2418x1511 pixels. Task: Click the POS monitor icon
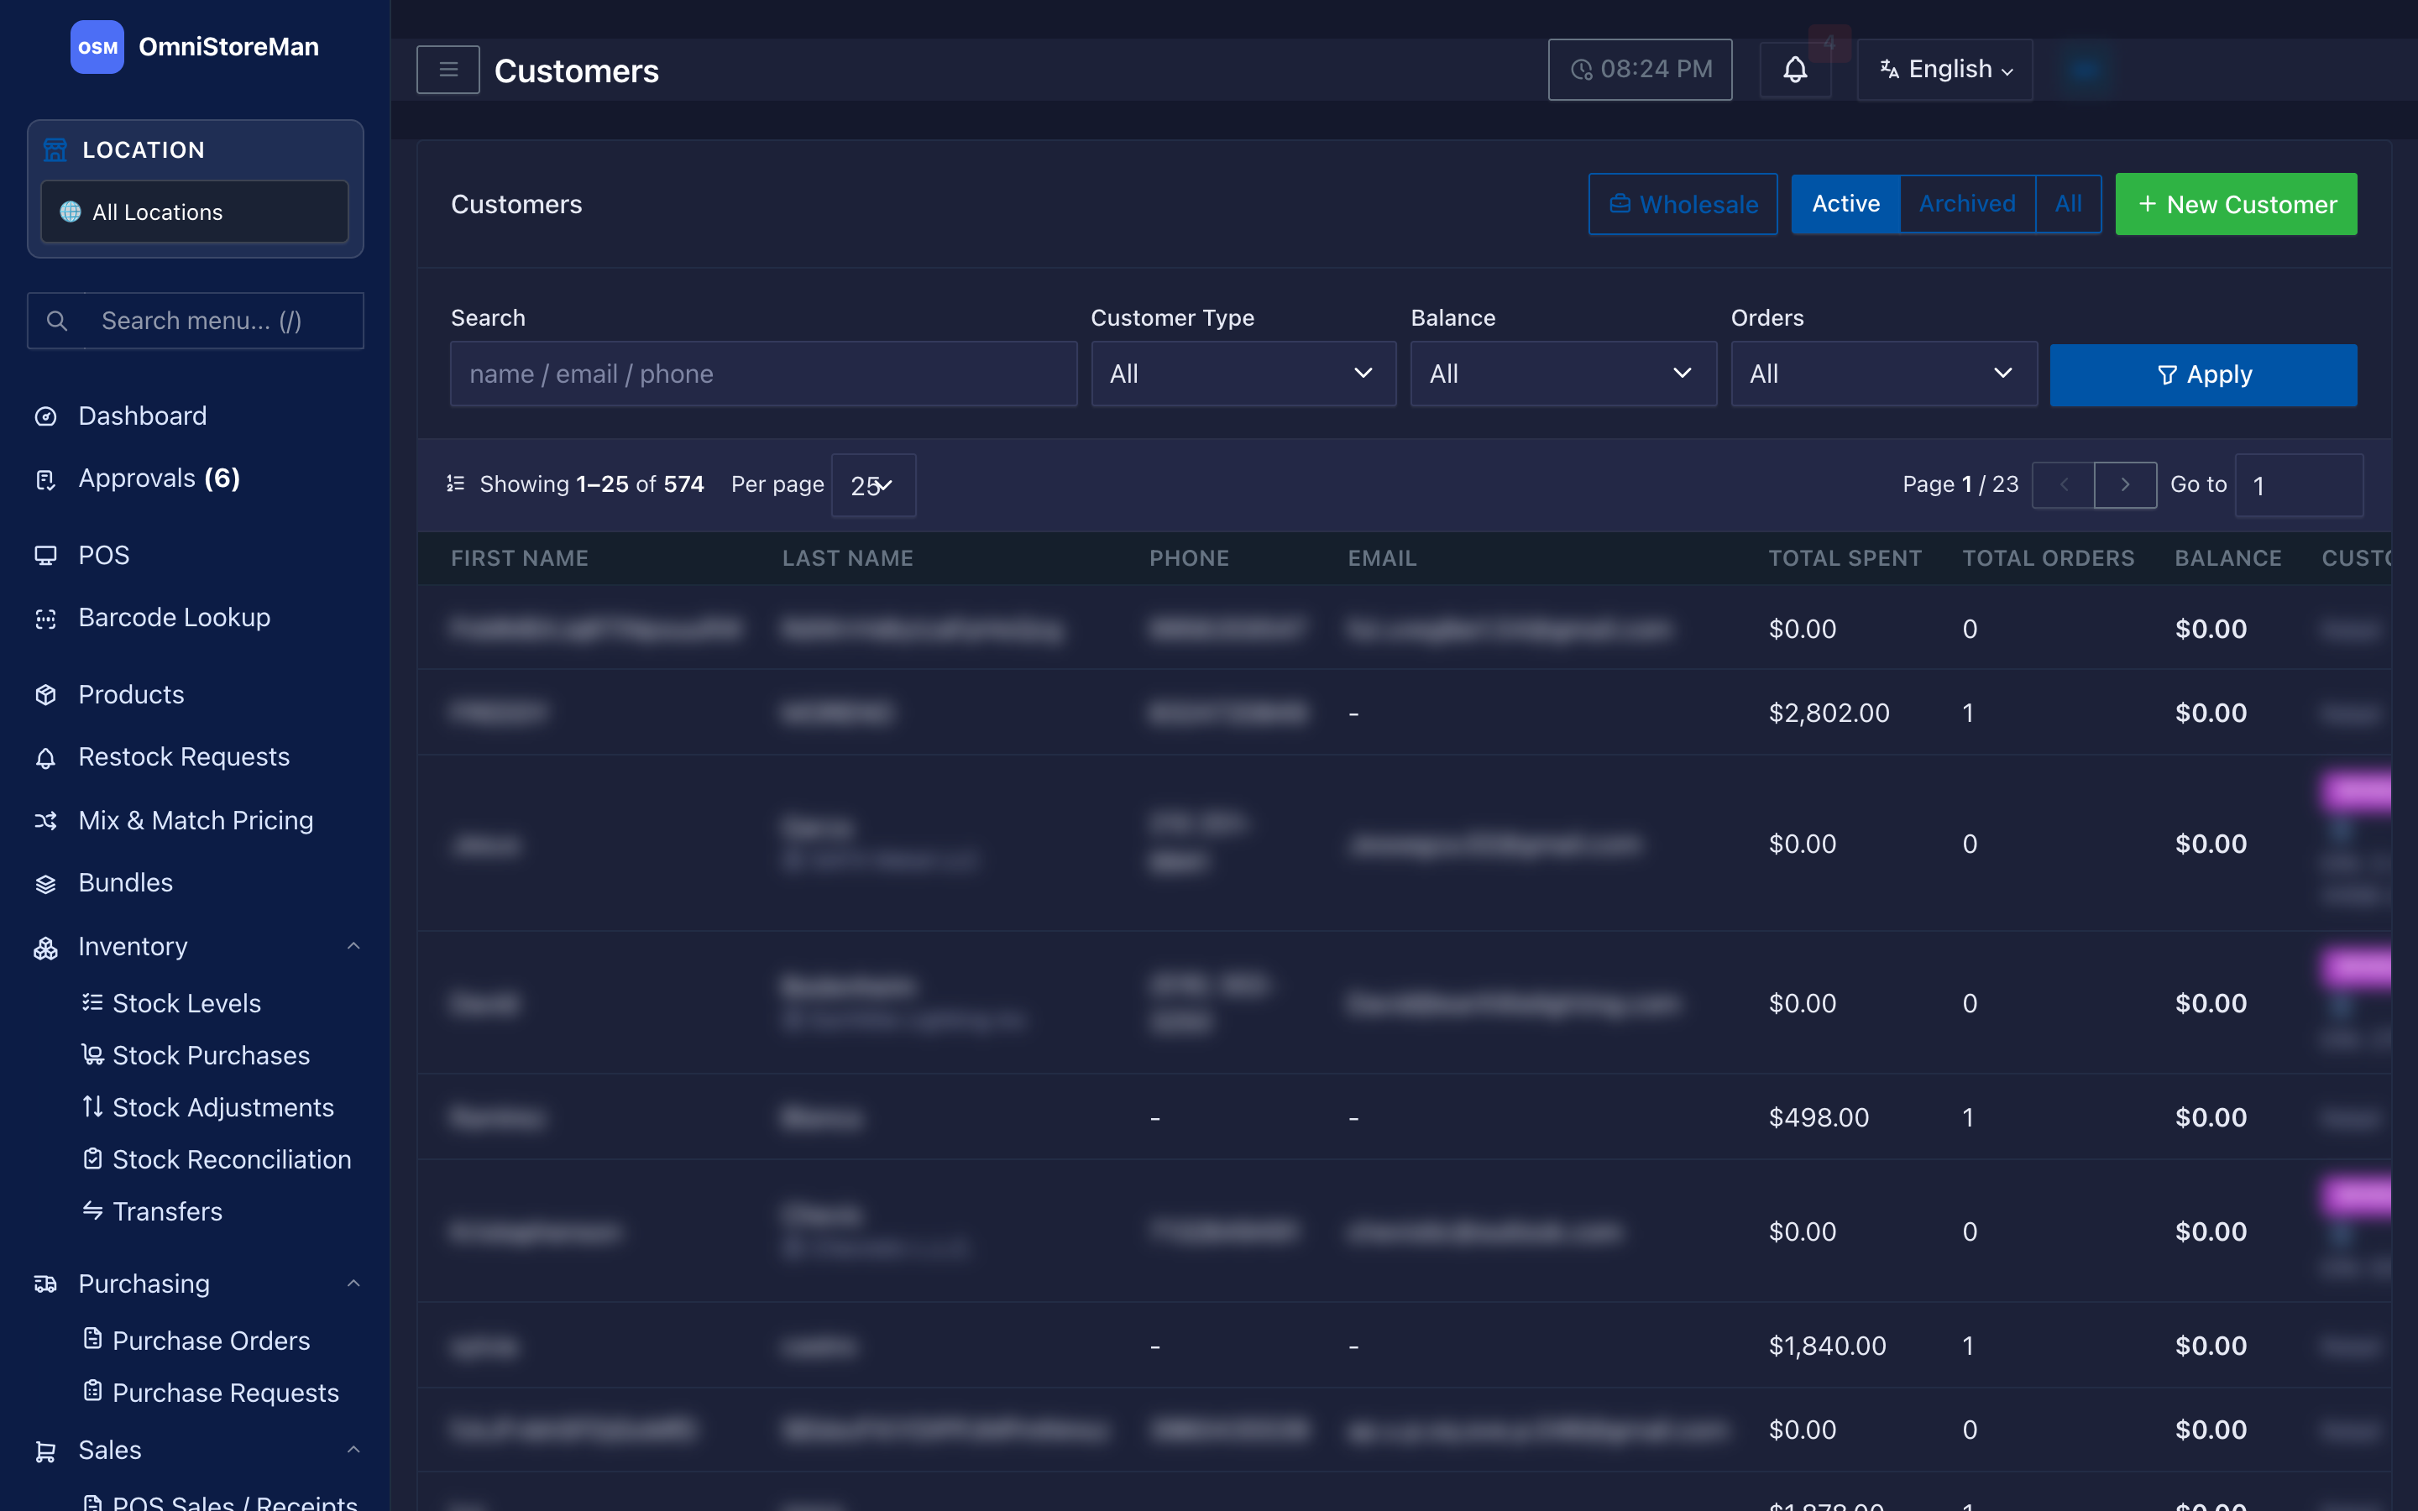click(x=46, y=556)
